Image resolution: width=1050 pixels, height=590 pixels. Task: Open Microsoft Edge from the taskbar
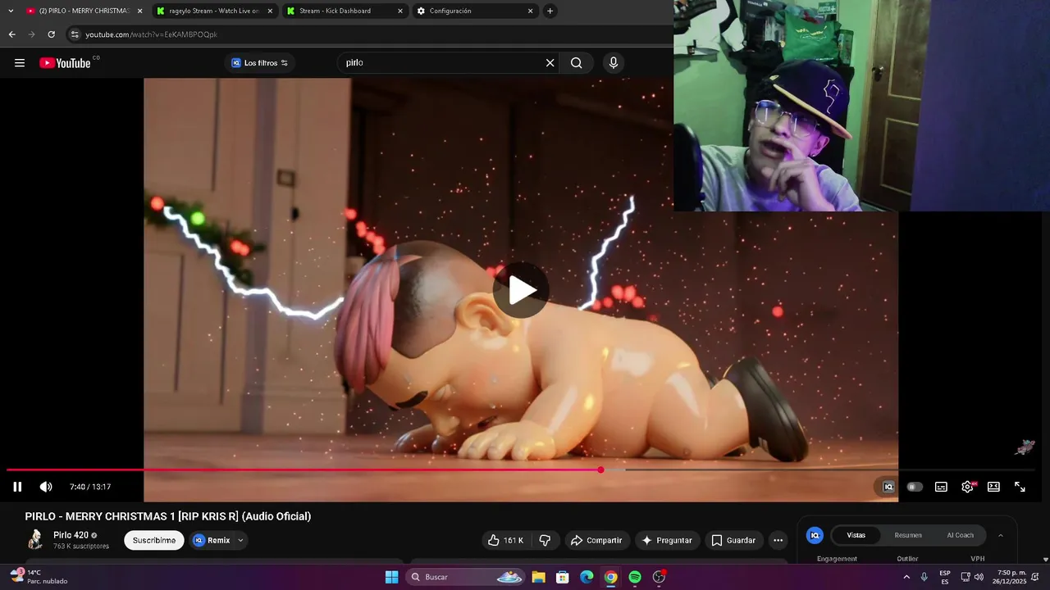(587, 577)
